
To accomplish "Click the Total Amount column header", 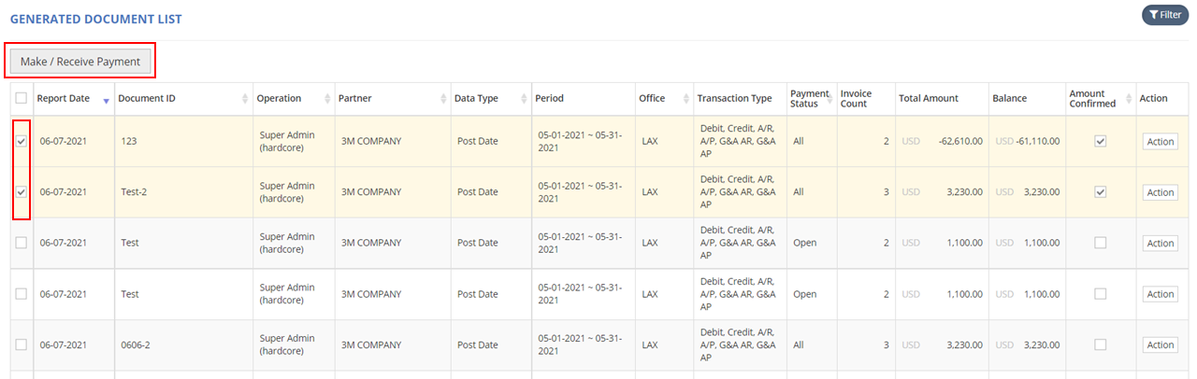I will coord(928,98).
